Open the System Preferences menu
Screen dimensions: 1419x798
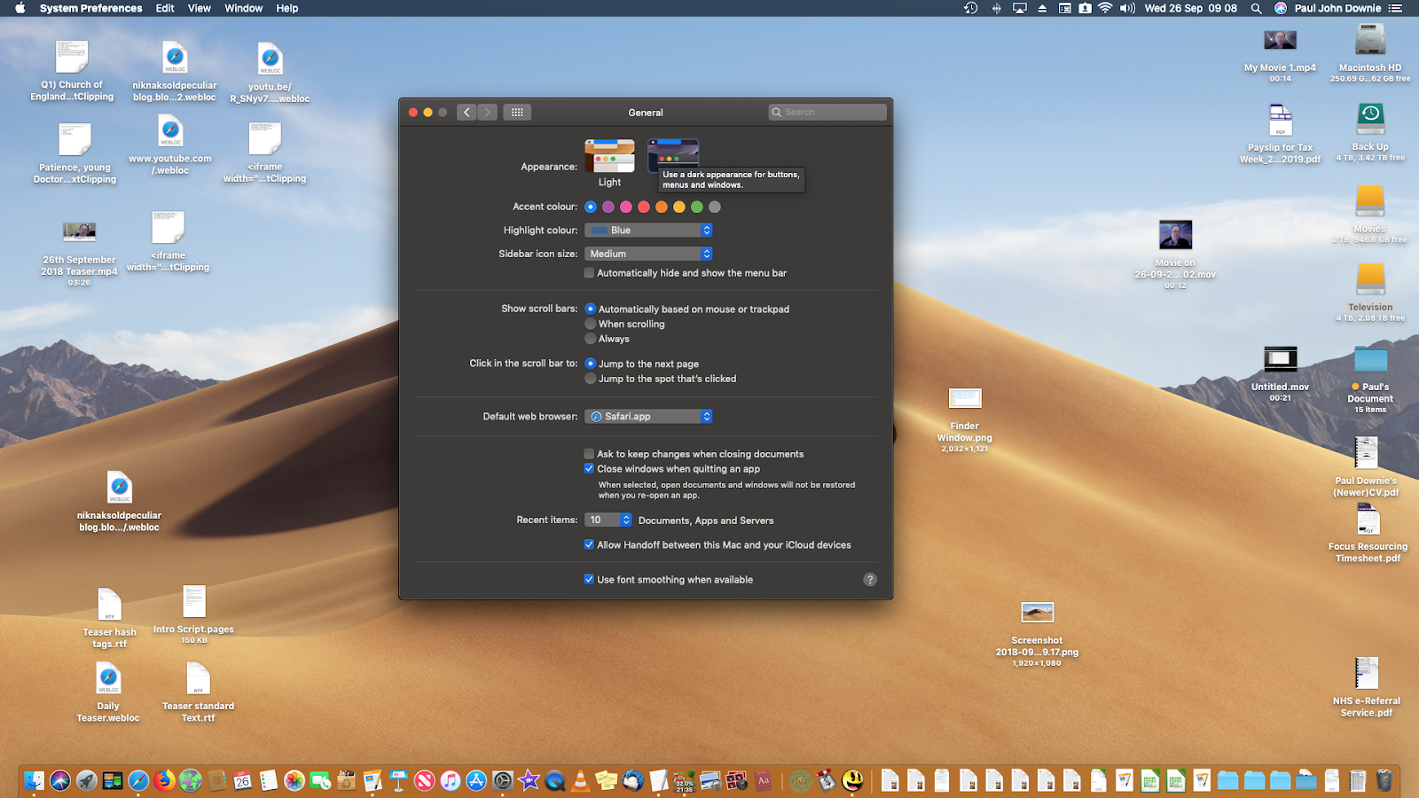(x=90, y=8)
